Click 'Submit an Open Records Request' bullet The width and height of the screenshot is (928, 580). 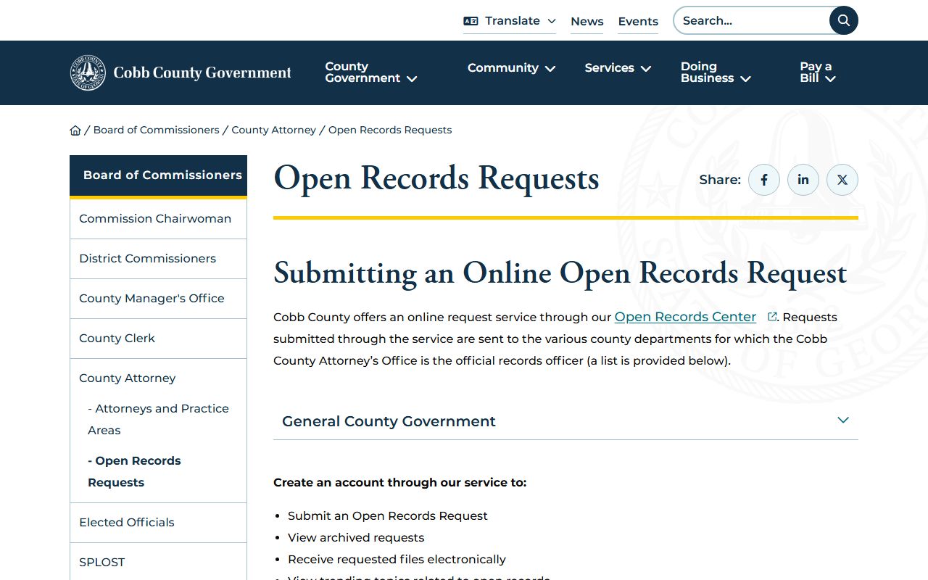pos(388,515)
